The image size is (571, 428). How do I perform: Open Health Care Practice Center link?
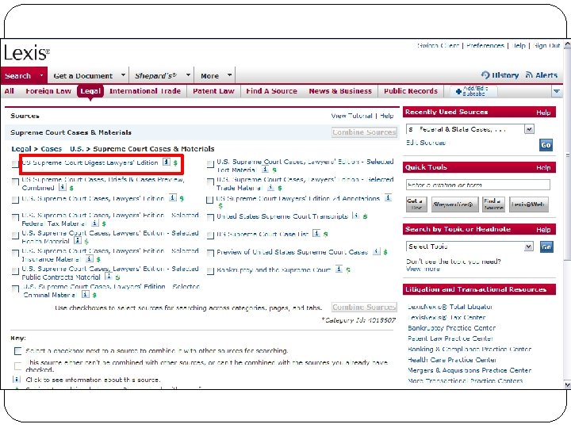pos(452,360)
